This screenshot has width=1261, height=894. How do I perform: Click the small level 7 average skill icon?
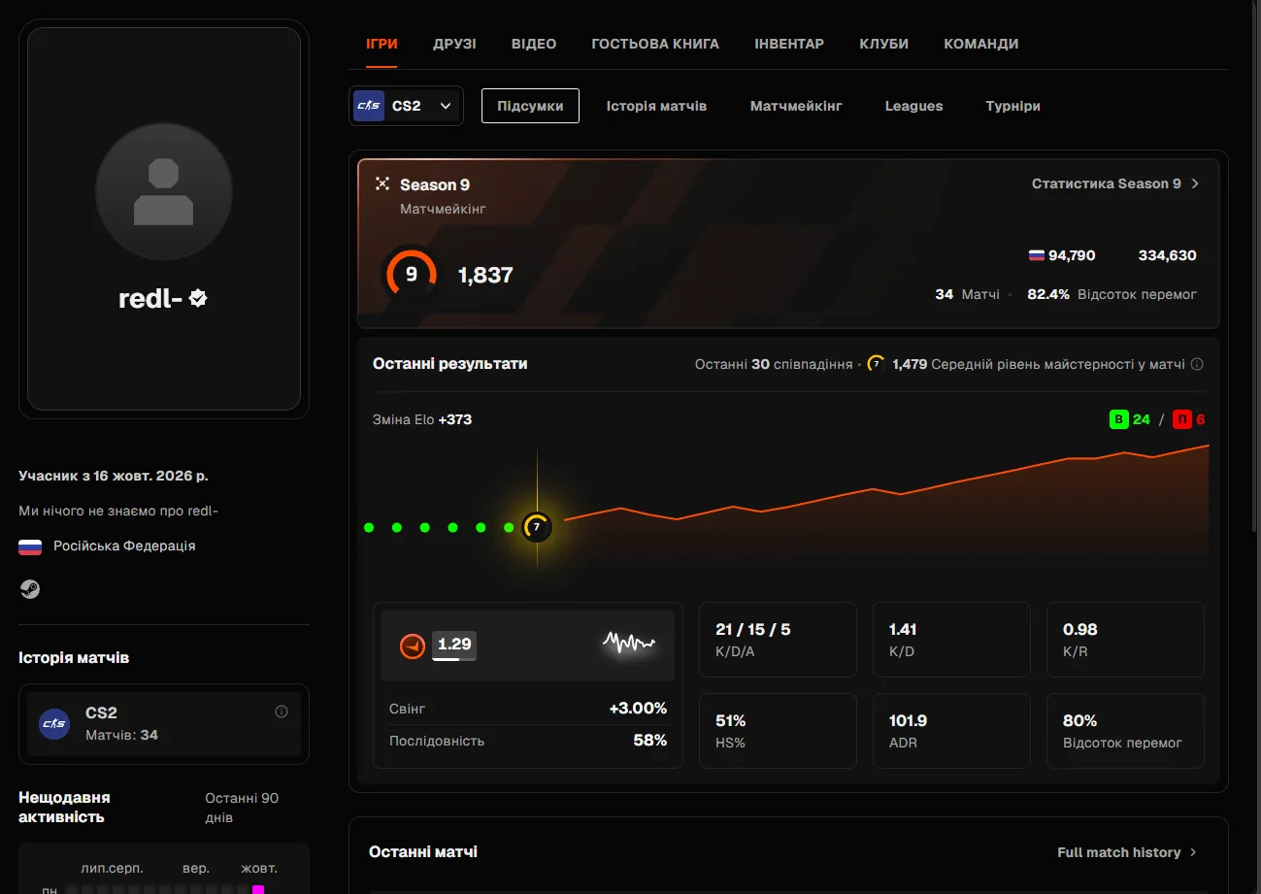[x=876, y=365]
